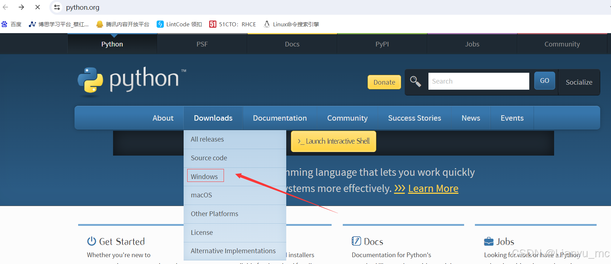The height and width of the screenshot is (264, 611).
Task: Click Launch Interactive Shell button
Action: [x=333, y=141]
